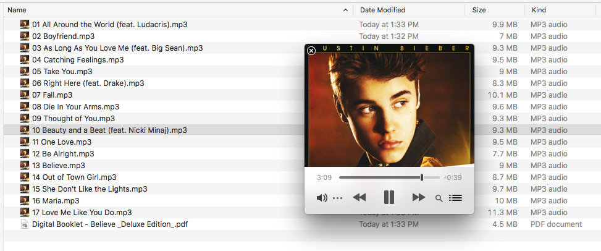Click file name 11 One Love.mp3
This screenshot has height=251, width=601.
62,142
